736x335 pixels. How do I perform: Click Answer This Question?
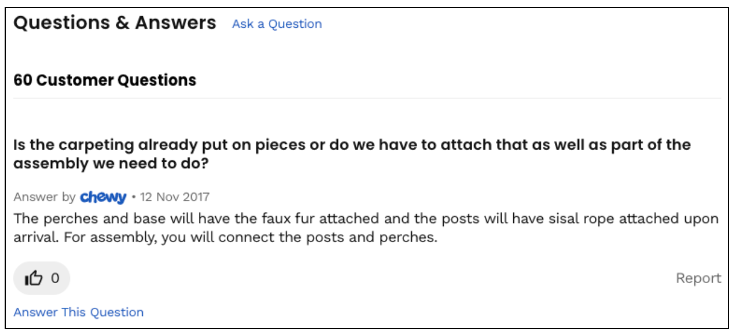point(79,312)
